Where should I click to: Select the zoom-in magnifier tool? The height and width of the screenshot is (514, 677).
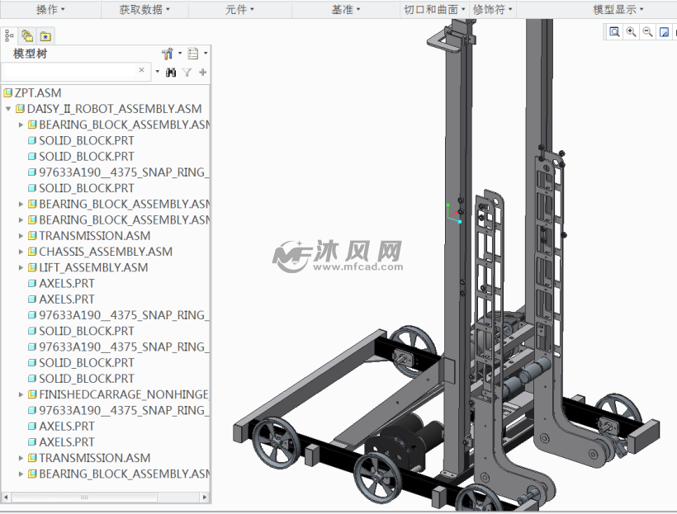(630, 31)
